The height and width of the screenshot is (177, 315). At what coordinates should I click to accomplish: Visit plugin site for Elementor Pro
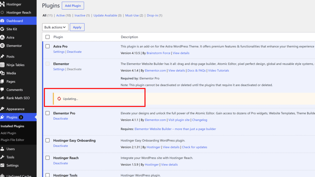(179, 120)
